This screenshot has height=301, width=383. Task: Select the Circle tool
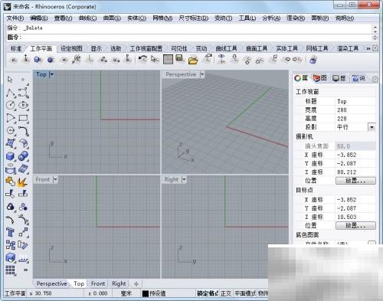click(11, 105)
